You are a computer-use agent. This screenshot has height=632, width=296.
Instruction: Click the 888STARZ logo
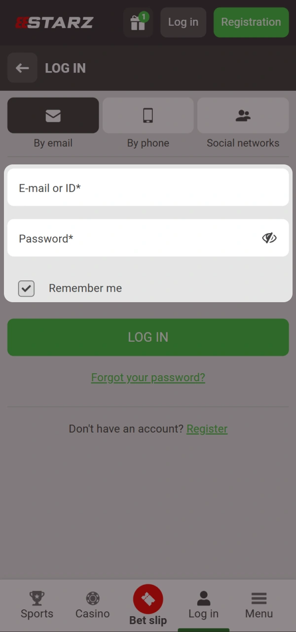pos(54,23)
